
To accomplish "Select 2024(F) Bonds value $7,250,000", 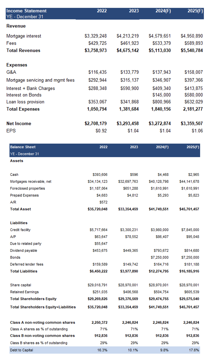I will pos(160,258).
